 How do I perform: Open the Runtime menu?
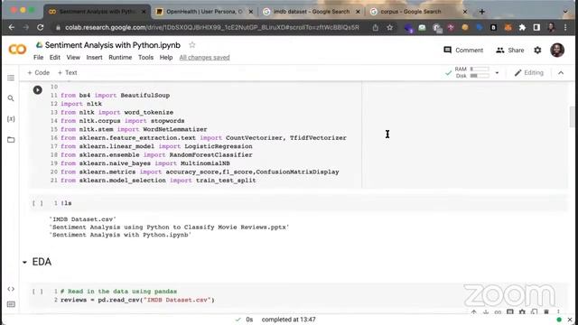coord(120,58)
